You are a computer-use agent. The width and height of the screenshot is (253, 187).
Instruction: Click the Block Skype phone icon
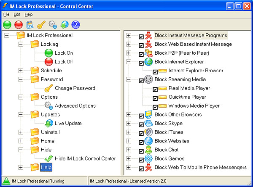(148, 123)
